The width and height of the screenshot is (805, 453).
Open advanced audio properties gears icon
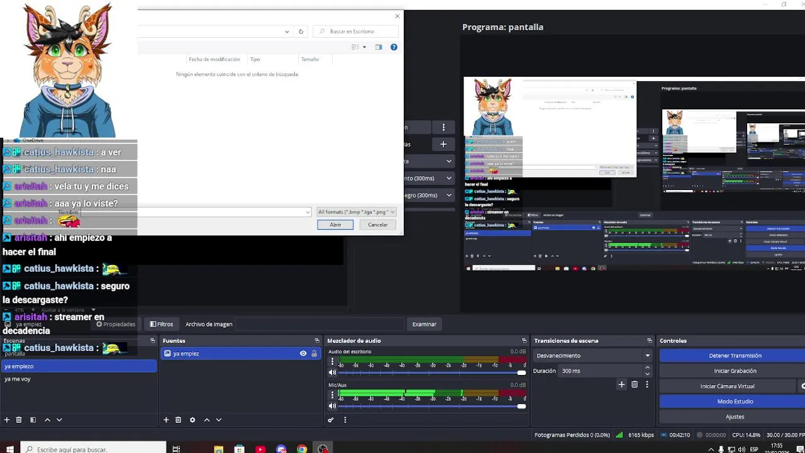(331, 420)
